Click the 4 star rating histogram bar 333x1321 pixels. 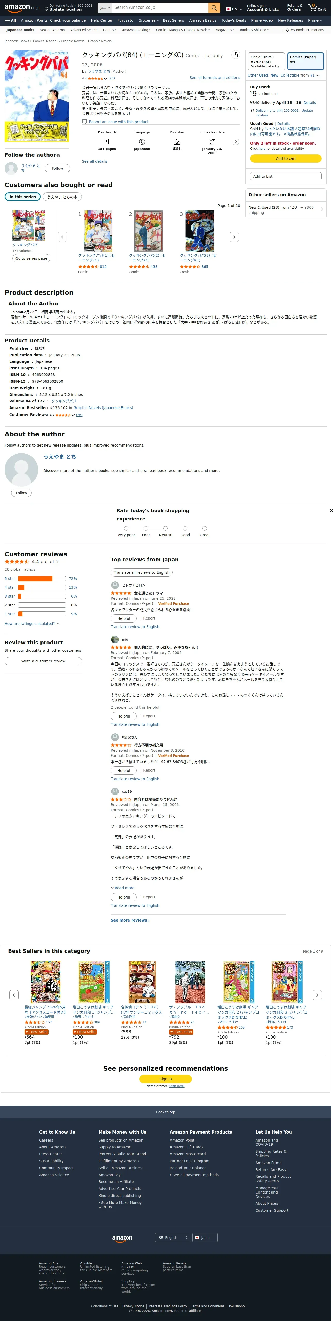[42, 588]
